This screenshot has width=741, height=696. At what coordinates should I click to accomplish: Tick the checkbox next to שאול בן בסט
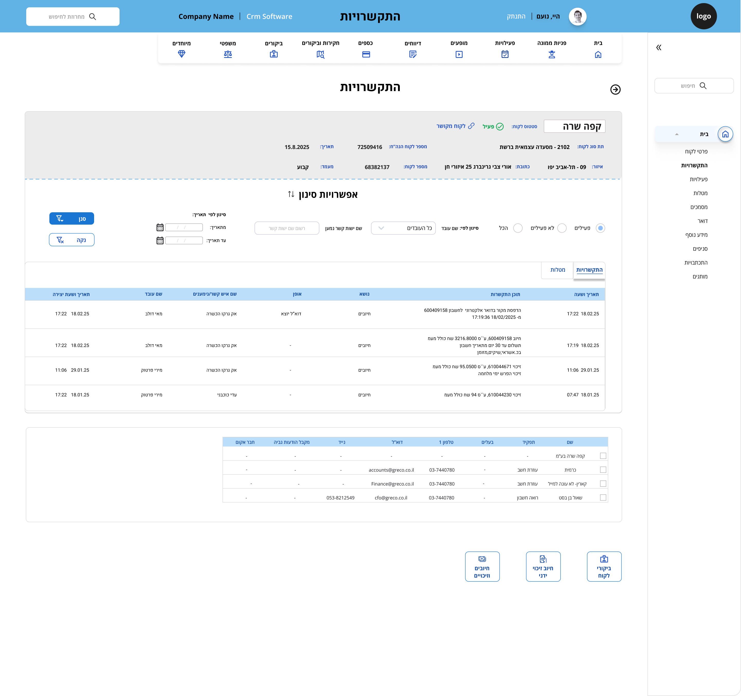(603, 498)
